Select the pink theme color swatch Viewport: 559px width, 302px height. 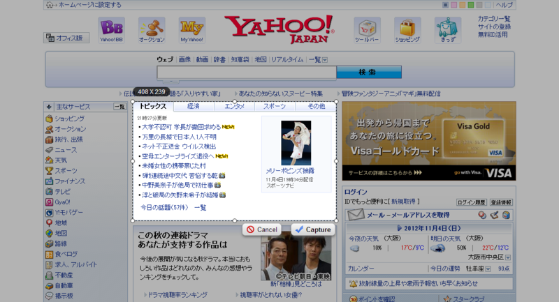click(x=453, y=5)
